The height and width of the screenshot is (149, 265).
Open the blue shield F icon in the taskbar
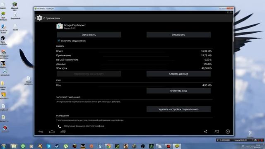[100, 146]
